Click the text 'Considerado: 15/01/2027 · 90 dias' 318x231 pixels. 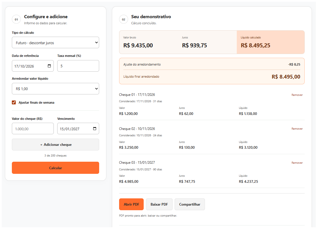tap(140, 169)
